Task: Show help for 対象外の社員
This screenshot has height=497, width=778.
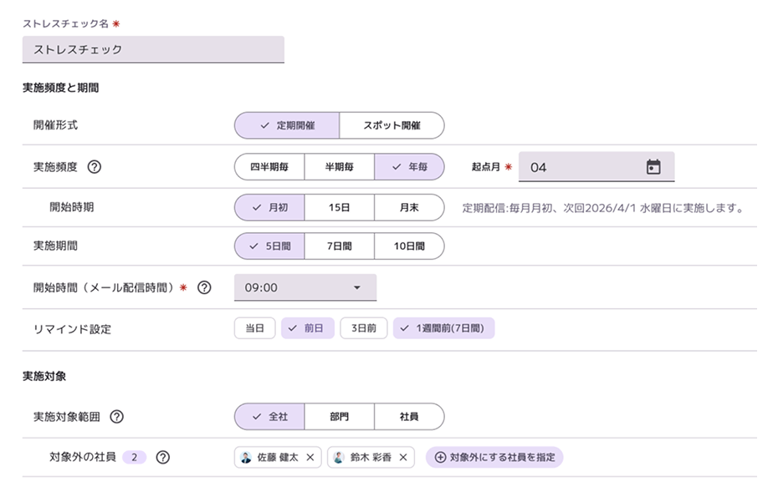Action: [x=163, y=457]
